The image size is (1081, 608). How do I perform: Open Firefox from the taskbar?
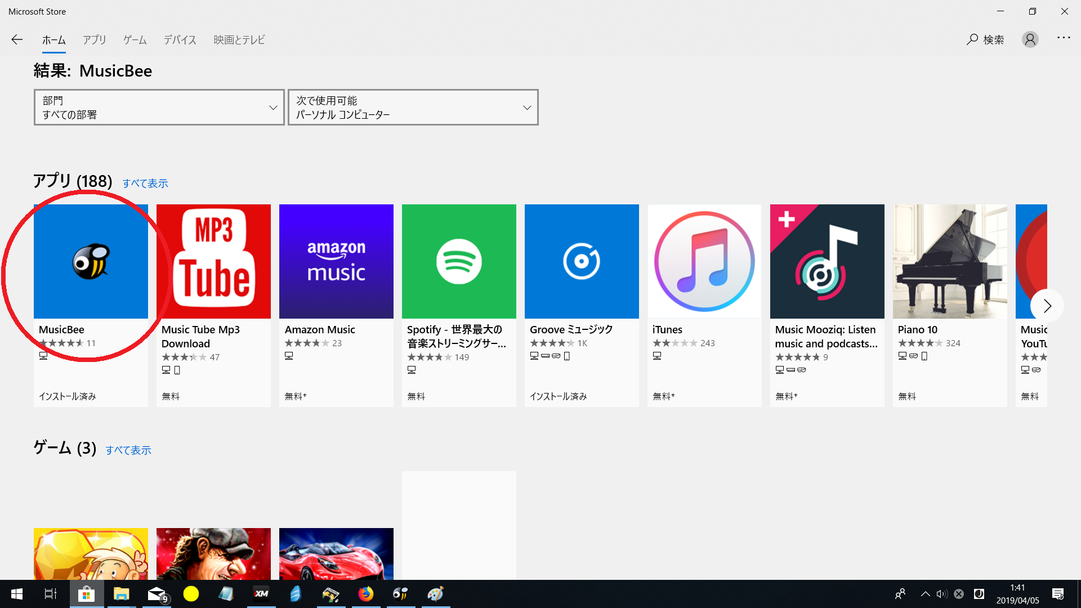click(x=365, y=594)
